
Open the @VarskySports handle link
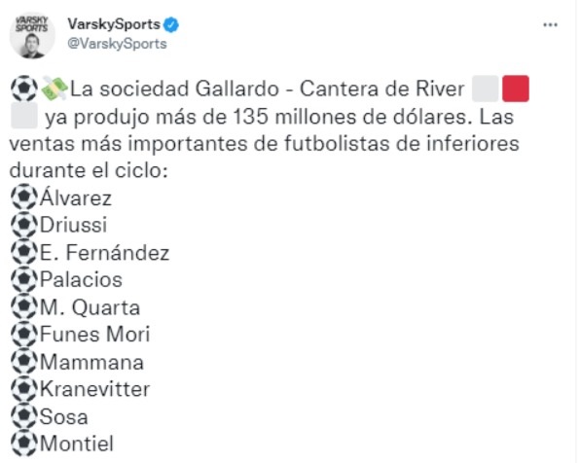point(117,44)
